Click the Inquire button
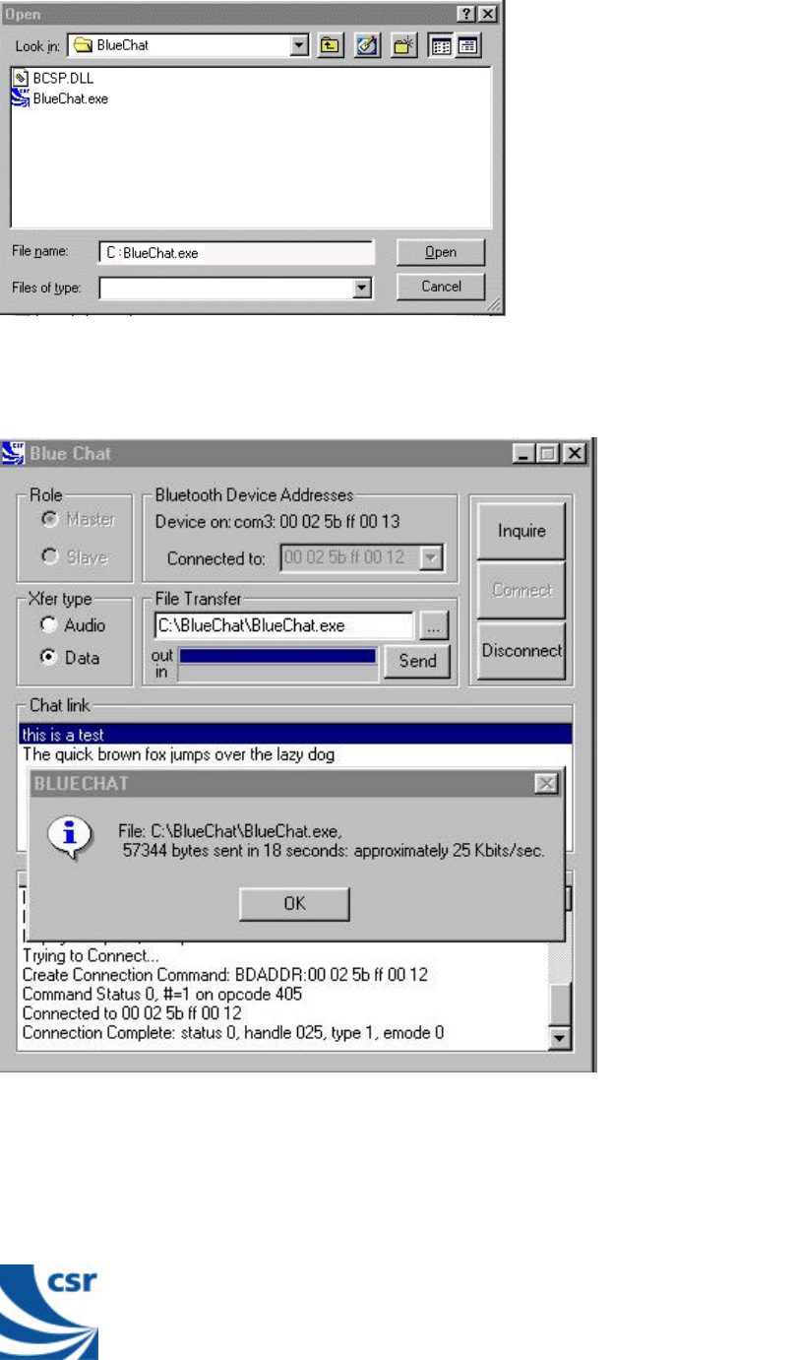 (x=521, y=531)
